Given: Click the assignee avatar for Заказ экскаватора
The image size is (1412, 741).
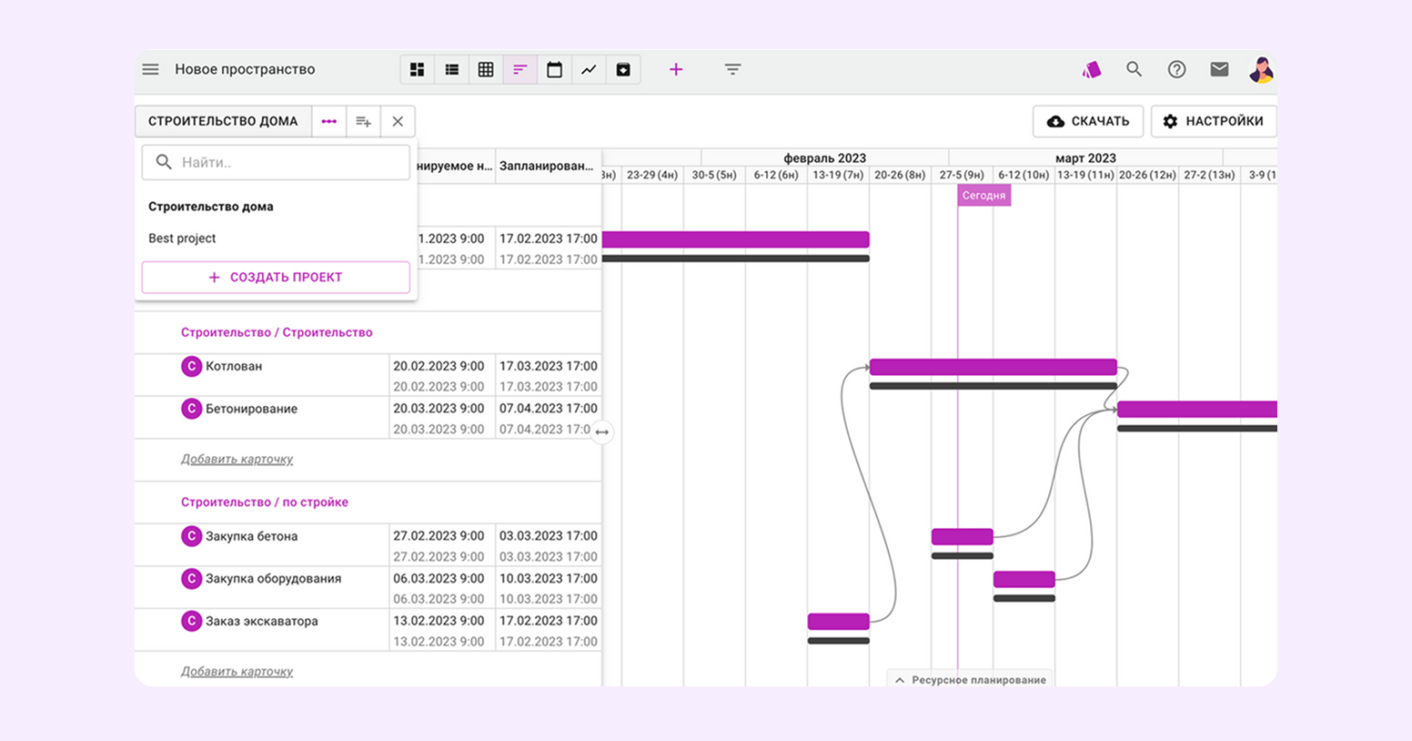Looking at the screenshot, I should tap(191, 621).
